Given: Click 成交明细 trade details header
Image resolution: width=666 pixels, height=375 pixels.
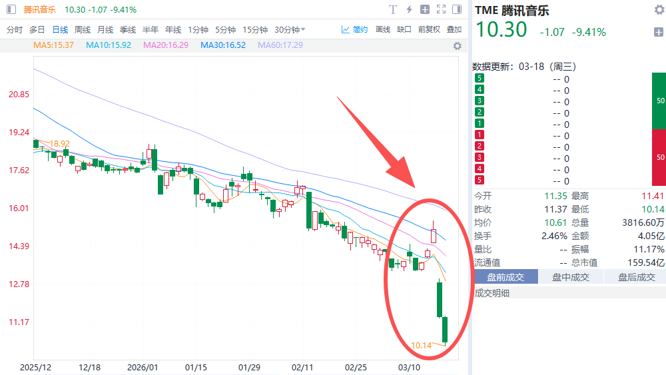Looking at the screenshot, I should [492, 293].
